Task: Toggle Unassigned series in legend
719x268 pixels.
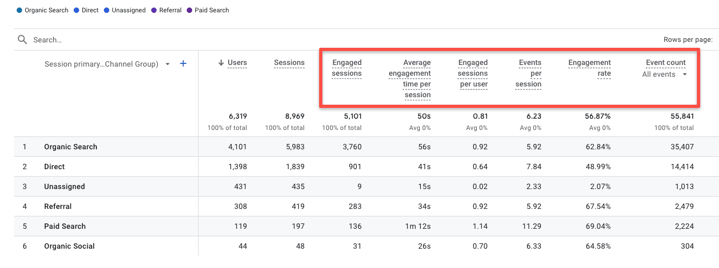Action: tap(129, 10)
